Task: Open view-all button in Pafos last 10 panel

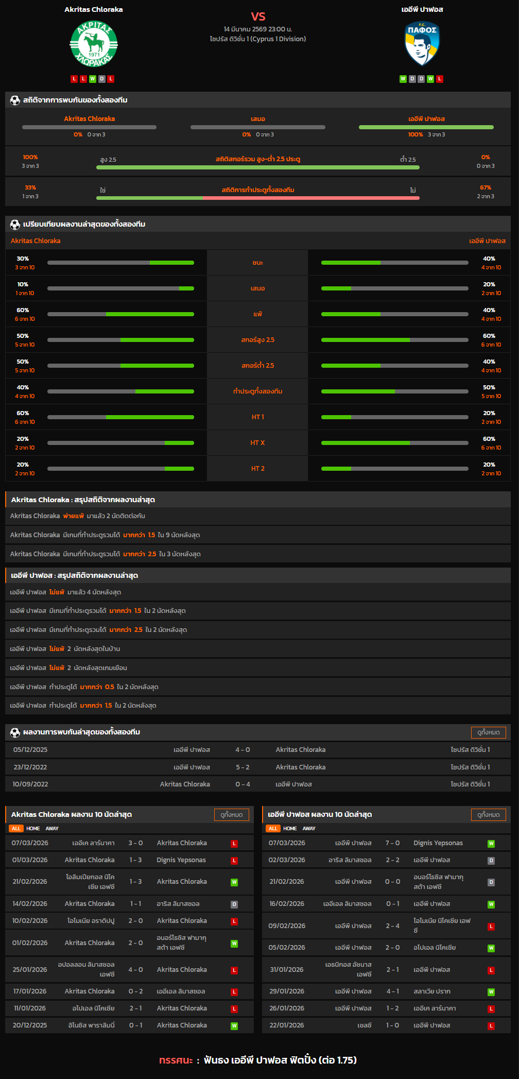Action: coord(488,815)
